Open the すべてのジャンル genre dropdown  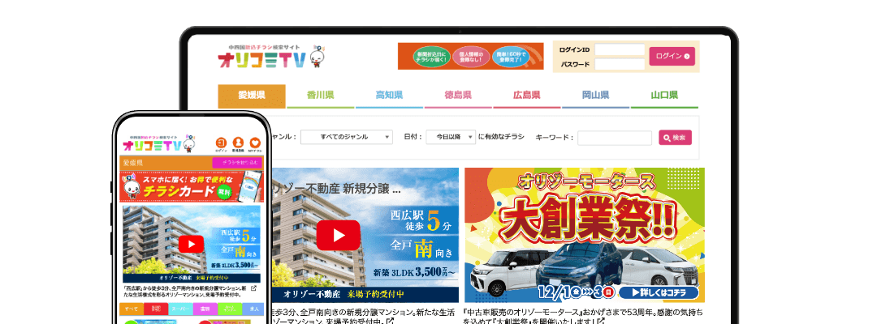[346, 137]
